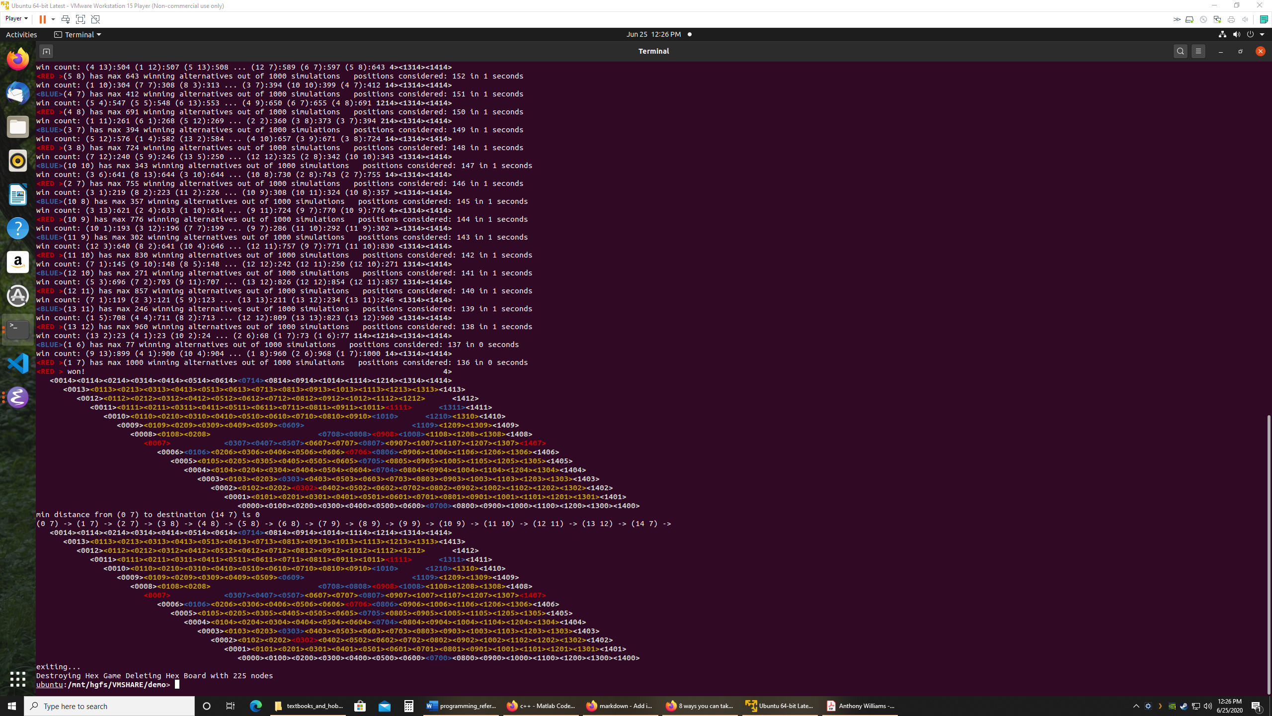The image size is (1272, 716).
Task: Expand the Player dropdown menu
Action: tap(16, 18)
